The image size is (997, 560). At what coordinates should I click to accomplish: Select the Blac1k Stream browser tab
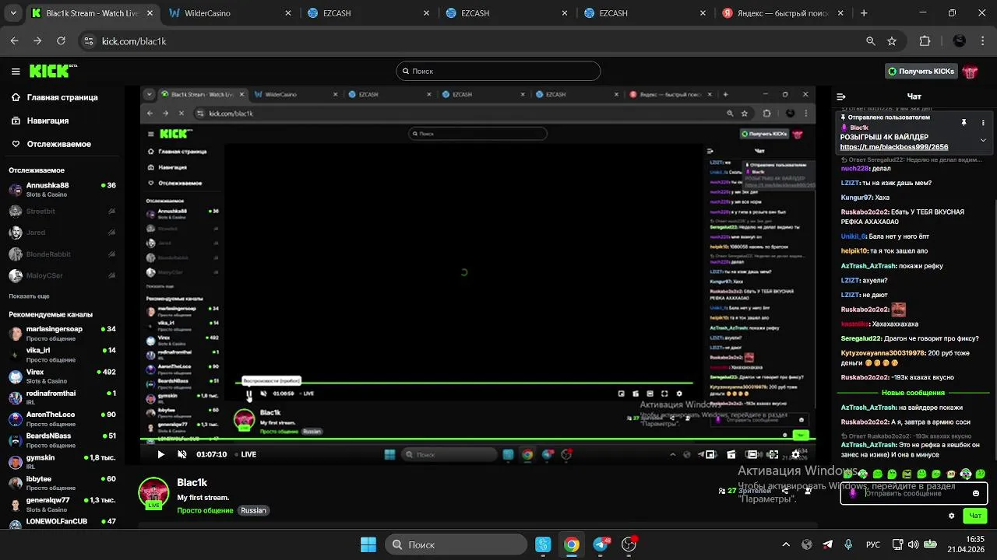(x=91, y=13)
